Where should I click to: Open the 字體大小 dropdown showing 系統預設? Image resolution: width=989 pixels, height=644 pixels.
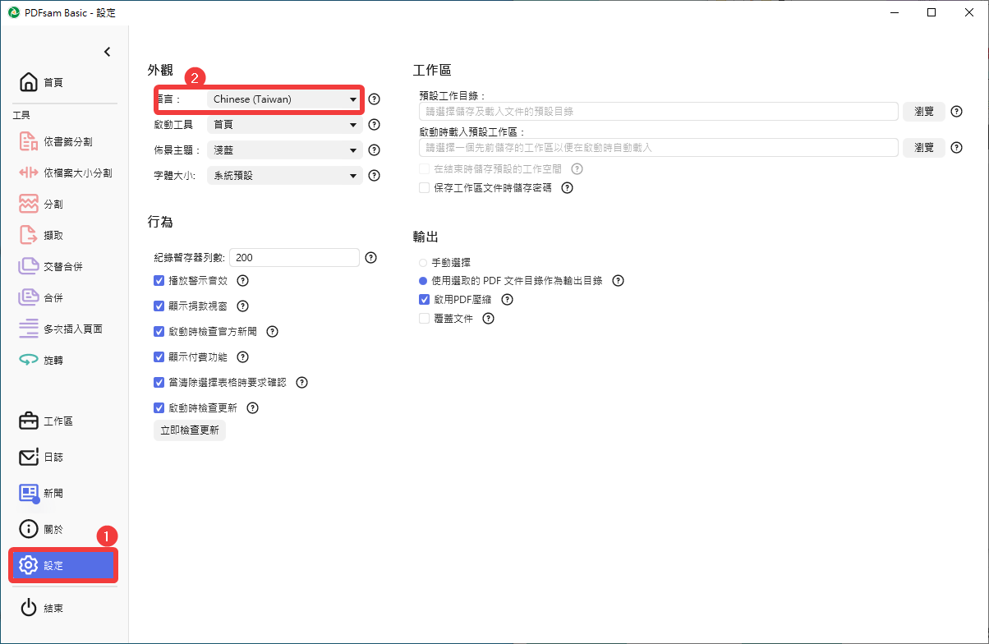pos(284,176)
